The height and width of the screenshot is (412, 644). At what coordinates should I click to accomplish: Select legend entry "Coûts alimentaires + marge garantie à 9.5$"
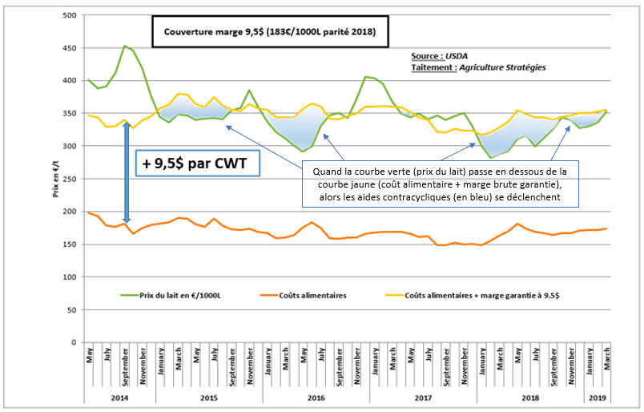(x=482, y=295)
